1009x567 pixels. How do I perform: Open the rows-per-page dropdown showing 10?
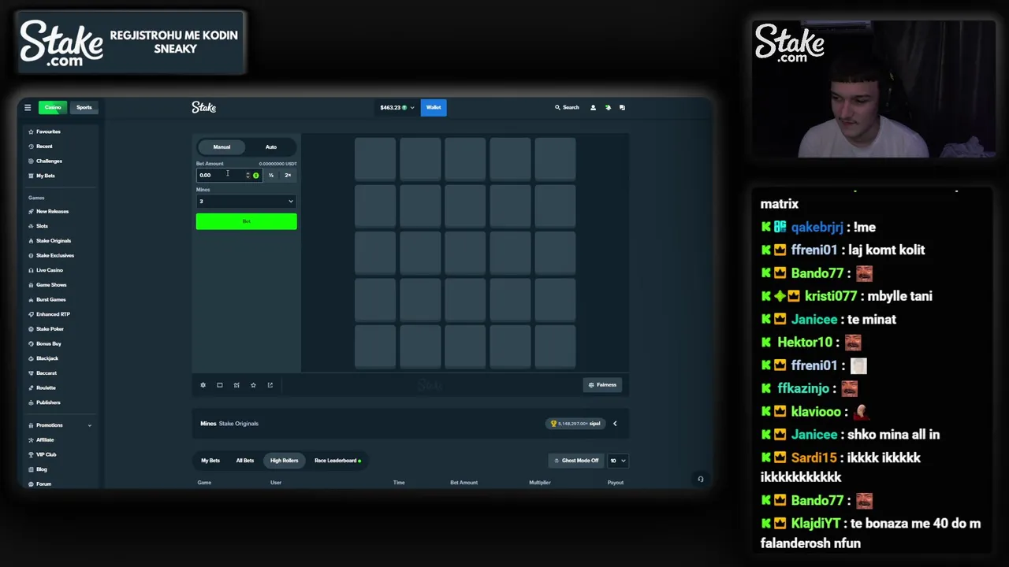point(617,461)
